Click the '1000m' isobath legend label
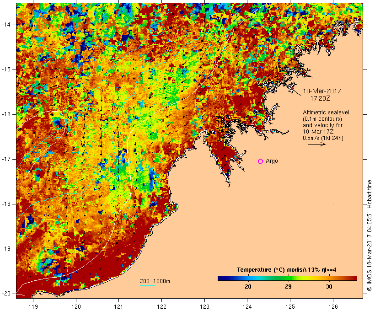 [x=162, y=281]
